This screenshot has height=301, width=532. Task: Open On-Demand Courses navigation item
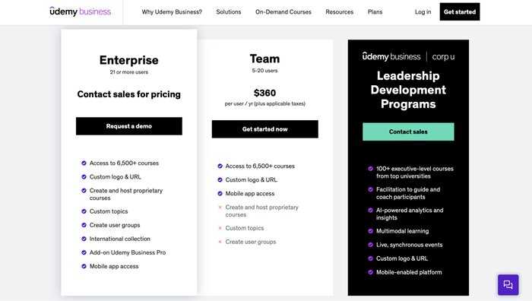click(283, 12)
